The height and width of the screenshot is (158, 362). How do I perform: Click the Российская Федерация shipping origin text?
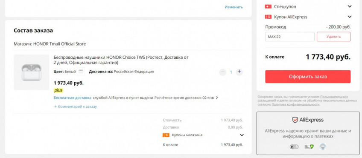tap(134, 72)
